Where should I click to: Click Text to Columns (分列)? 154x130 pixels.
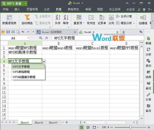pos(111,20)
